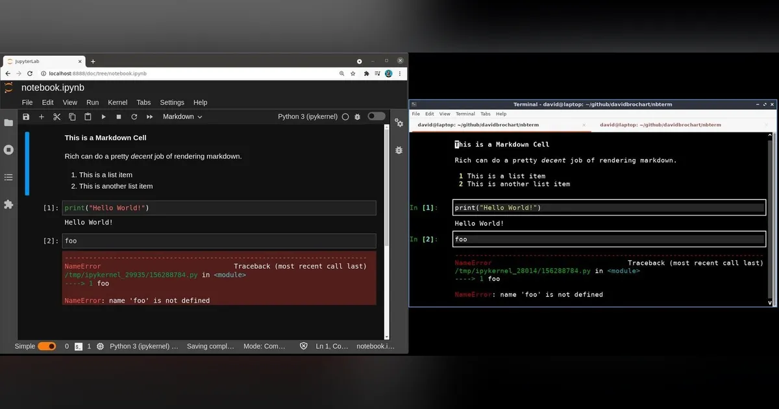Open the extension manager puzzle icon in left sidebar

[x=8, y=204]
